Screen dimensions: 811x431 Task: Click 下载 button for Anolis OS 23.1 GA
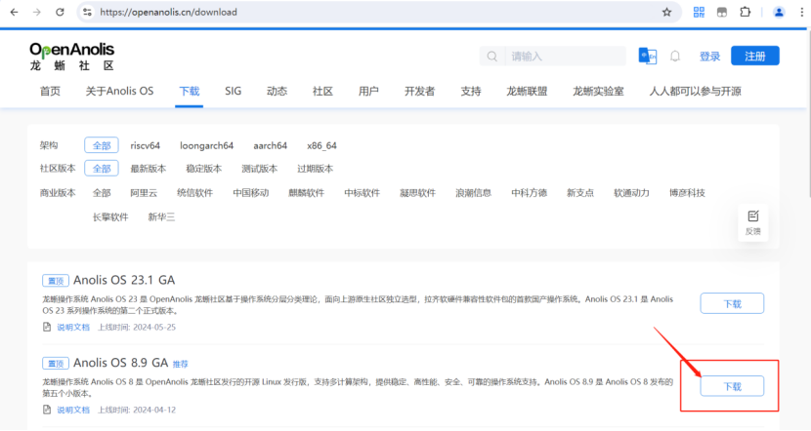pos(732,303)
